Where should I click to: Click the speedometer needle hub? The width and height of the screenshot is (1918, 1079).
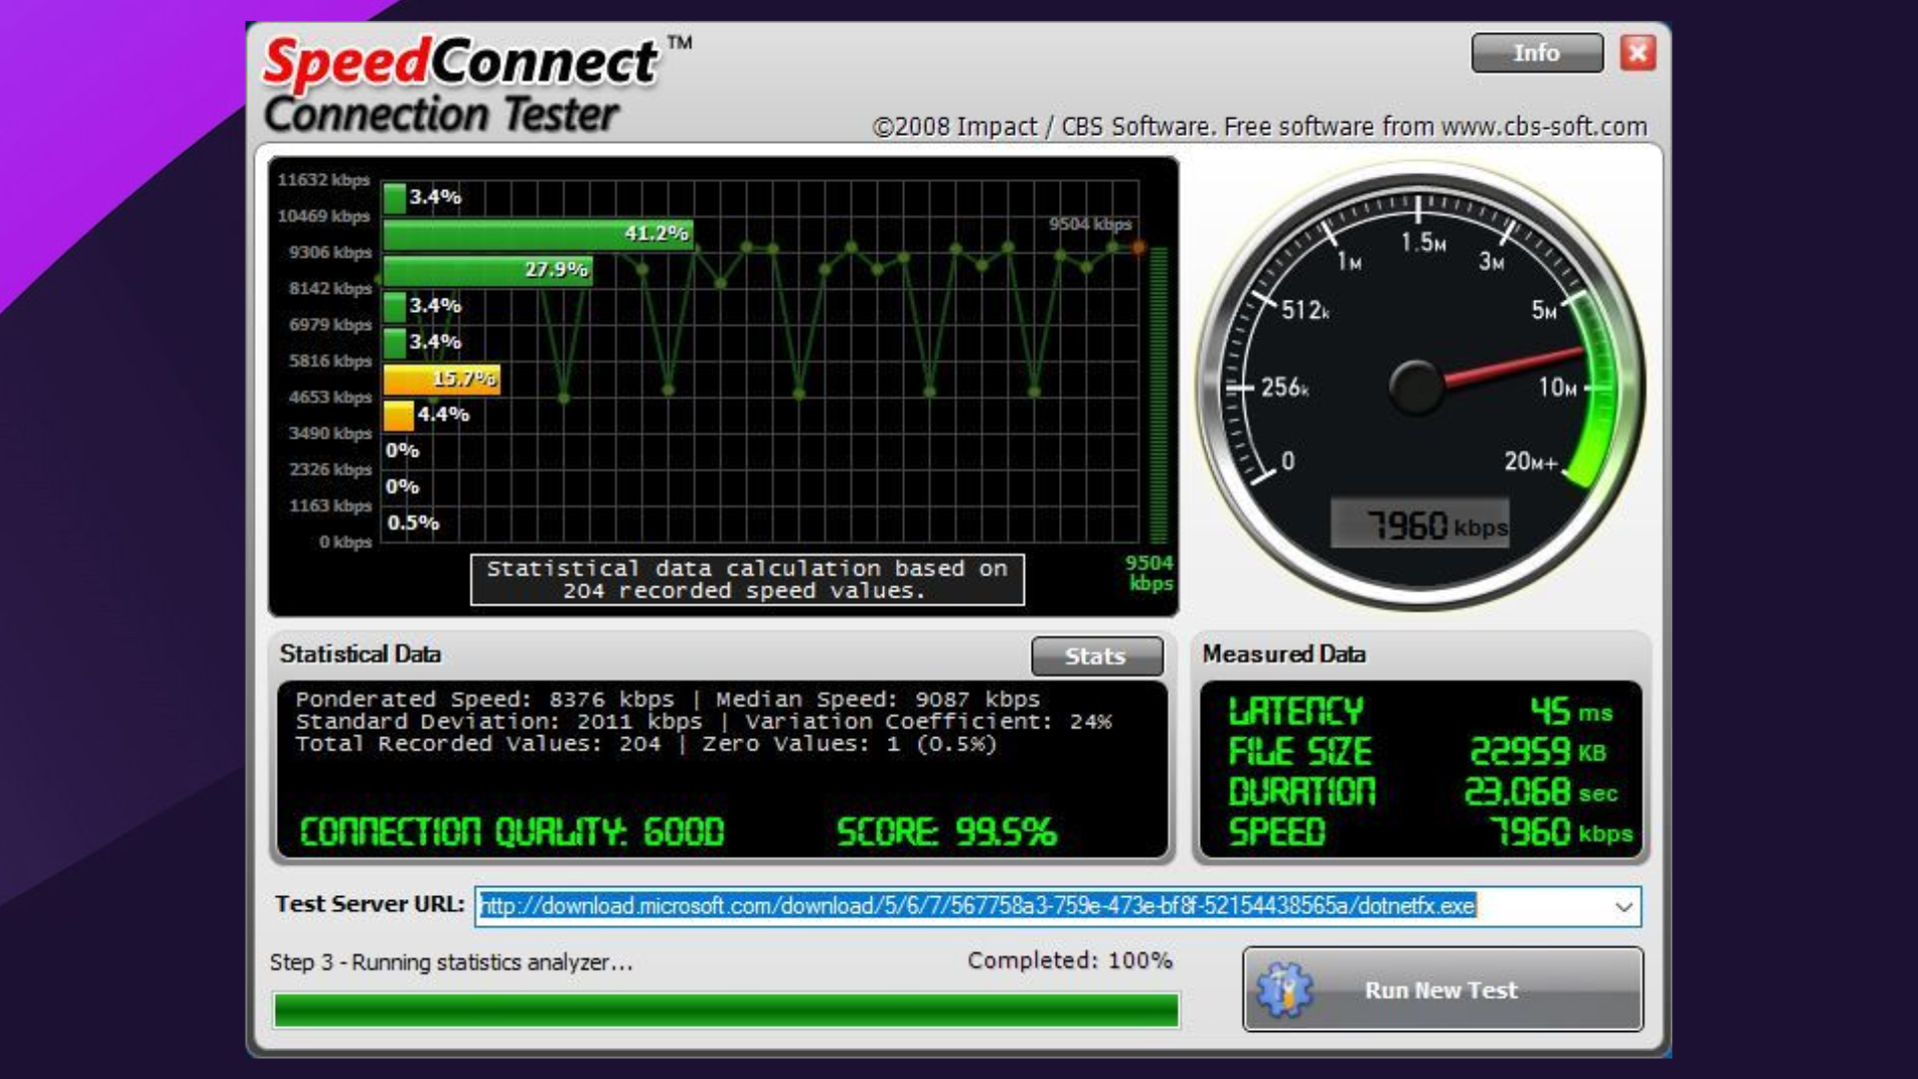pyautogui.click(x=1417, y=386)
